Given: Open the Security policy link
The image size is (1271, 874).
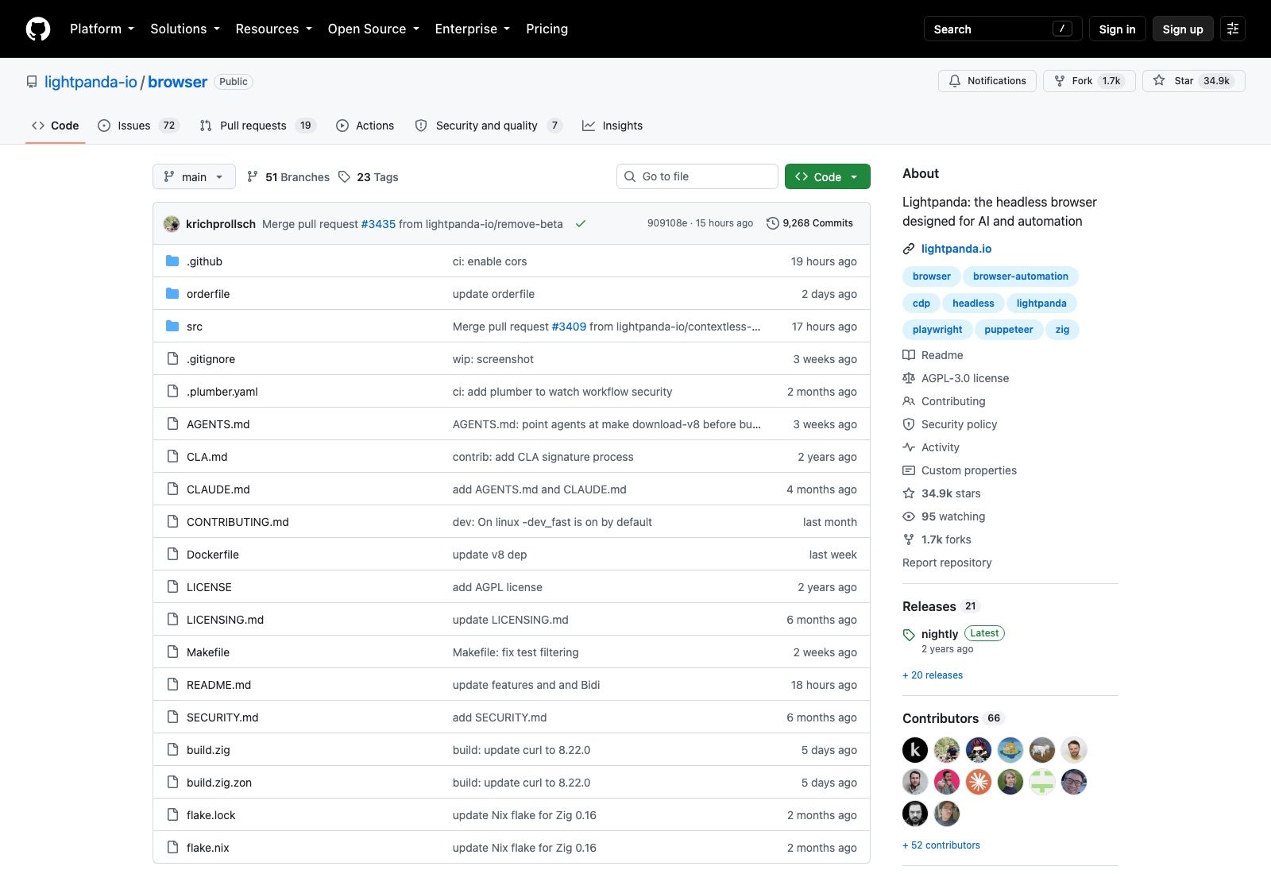Looking at the screenshot, I should (x=950, y=424).
